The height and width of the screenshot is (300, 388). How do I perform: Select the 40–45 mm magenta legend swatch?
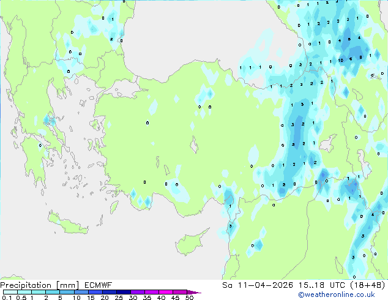click(166, 292)
